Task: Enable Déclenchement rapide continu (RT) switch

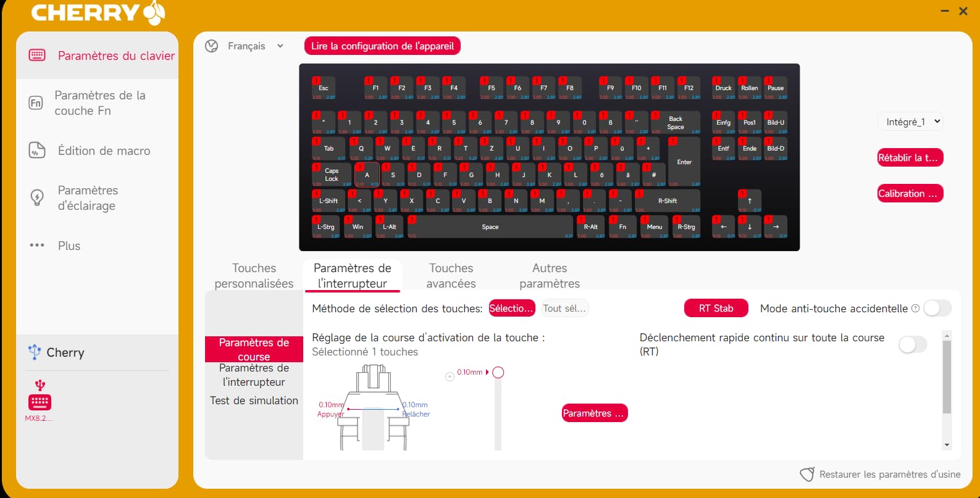Action: point(913,344)
